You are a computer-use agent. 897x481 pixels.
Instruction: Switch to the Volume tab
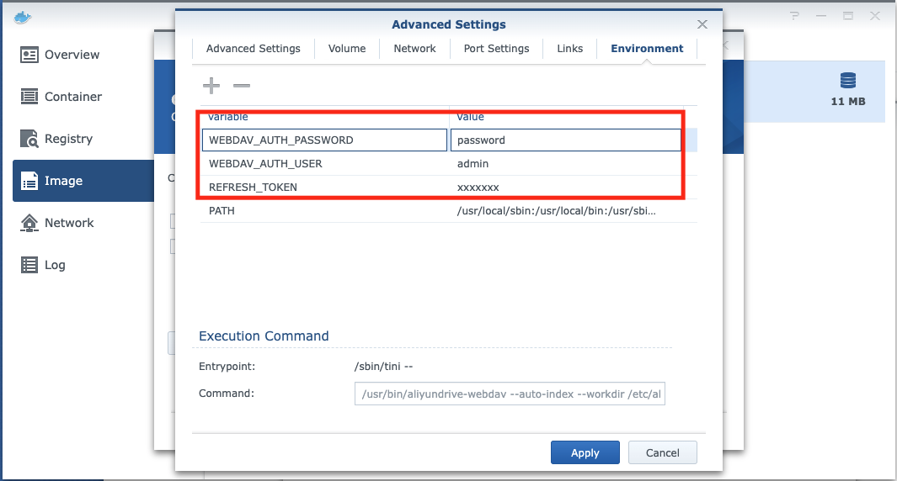tap(347, 49)
